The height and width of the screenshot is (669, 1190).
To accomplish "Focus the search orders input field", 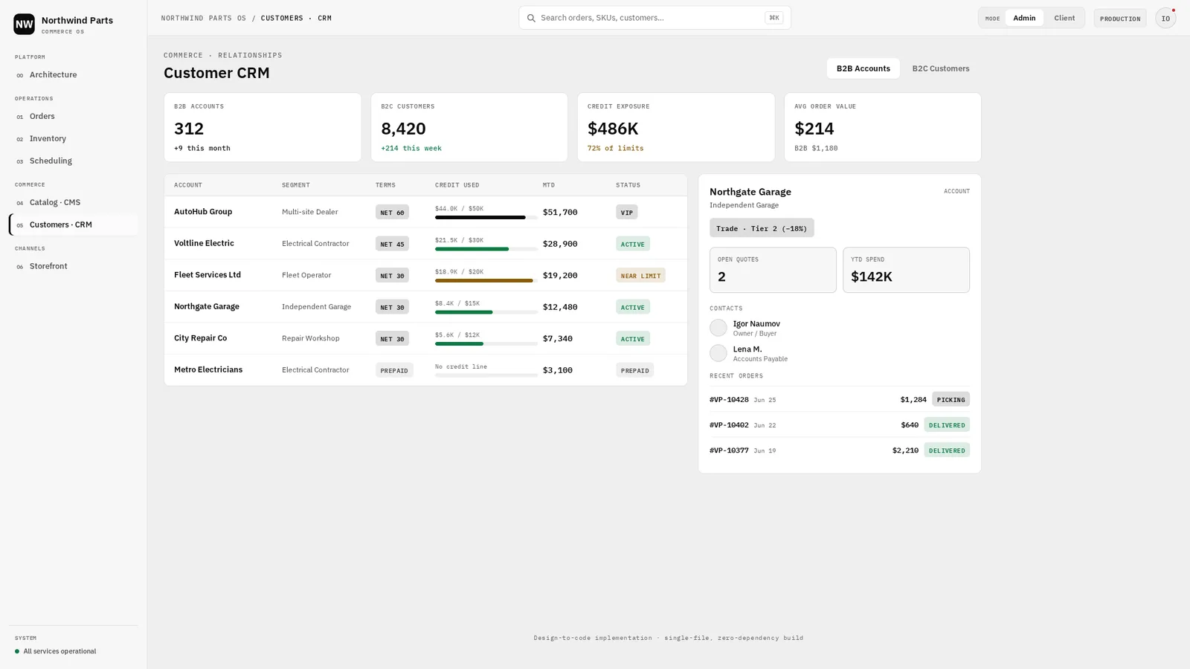I will point(654,18).
